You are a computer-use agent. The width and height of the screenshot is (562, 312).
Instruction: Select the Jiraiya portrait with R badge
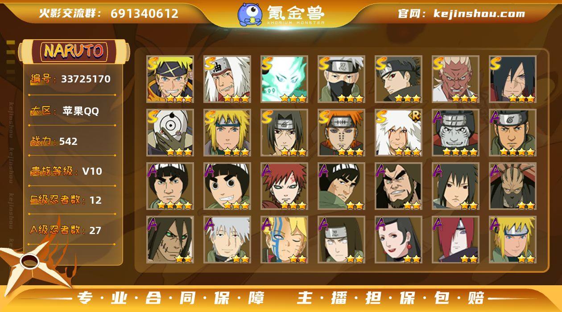[398, 133]
